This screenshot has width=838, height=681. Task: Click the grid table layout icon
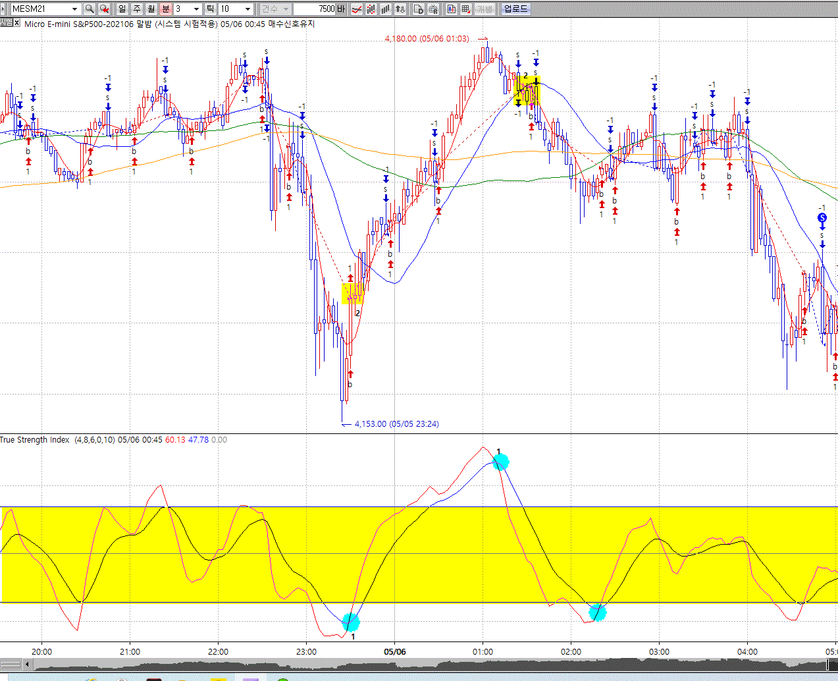point(466,9)
